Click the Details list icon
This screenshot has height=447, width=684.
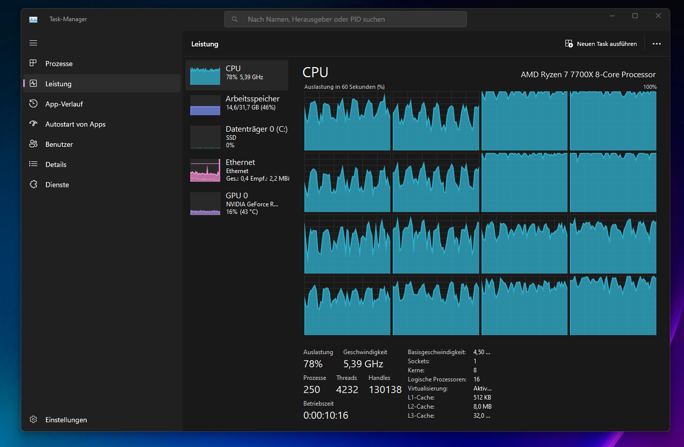point(33,164)
